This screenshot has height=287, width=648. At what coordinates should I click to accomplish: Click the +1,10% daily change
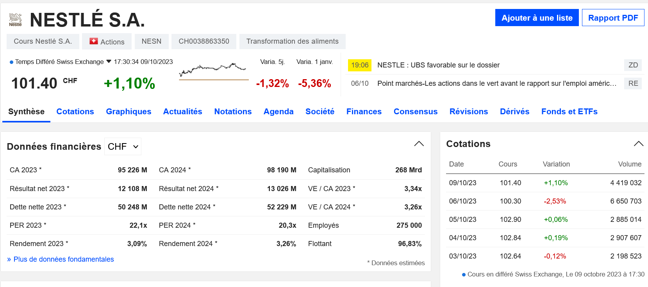[x=130, y=83]
